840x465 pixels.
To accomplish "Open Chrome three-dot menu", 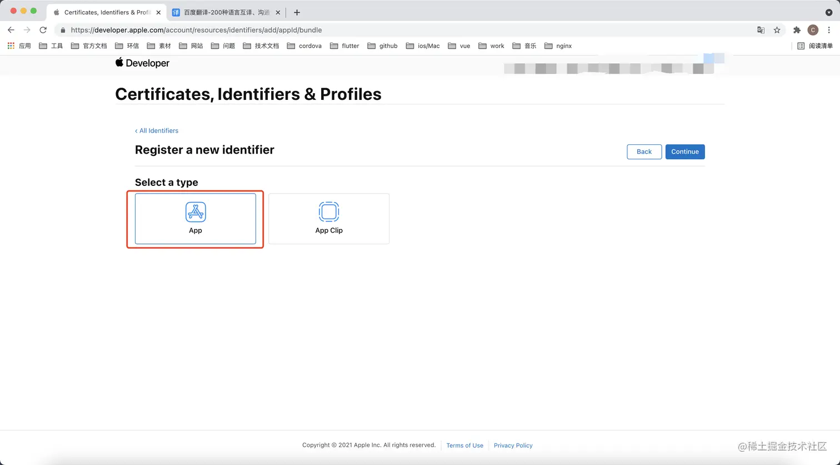I will [x=829, y=30].
